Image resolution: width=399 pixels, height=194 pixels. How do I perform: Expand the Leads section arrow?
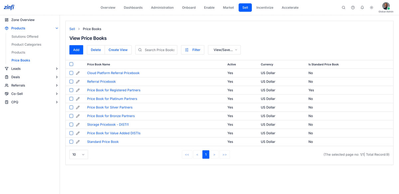(x=57, y=69)
